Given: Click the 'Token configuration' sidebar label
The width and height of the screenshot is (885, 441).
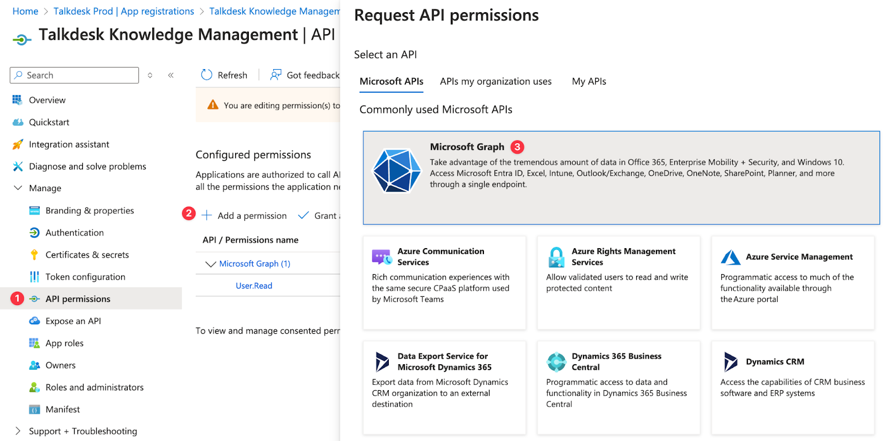Looking at the screenshot, I should point(85,277).
